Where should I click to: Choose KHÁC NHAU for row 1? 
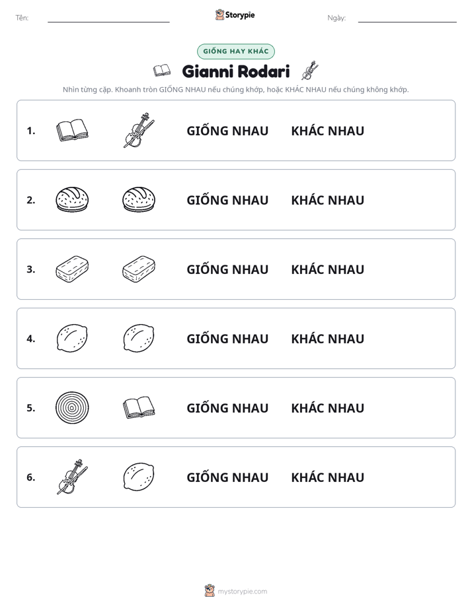coord(327,131)
